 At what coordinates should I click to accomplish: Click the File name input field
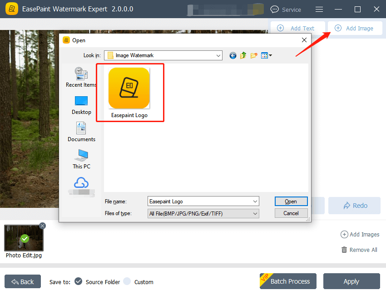click(x=203, y=201)
